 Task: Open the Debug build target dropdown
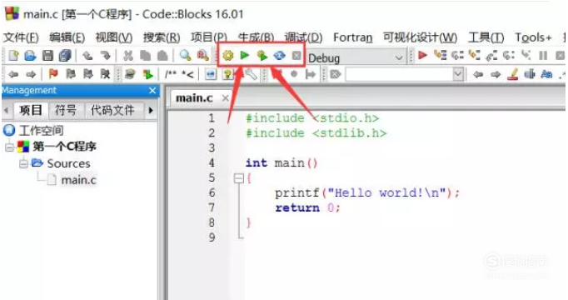(399, 57)
